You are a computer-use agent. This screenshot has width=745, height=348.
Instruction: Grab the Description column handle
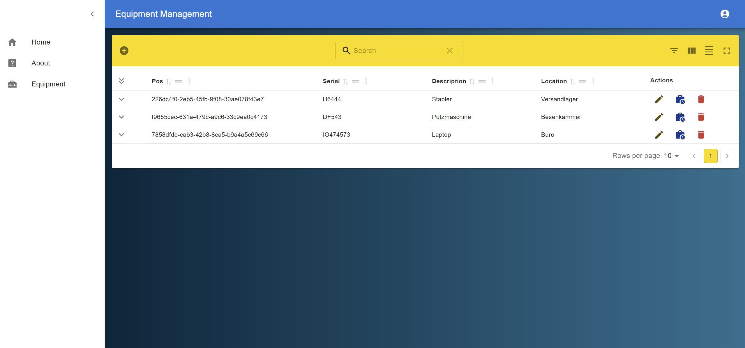(482, 81)
